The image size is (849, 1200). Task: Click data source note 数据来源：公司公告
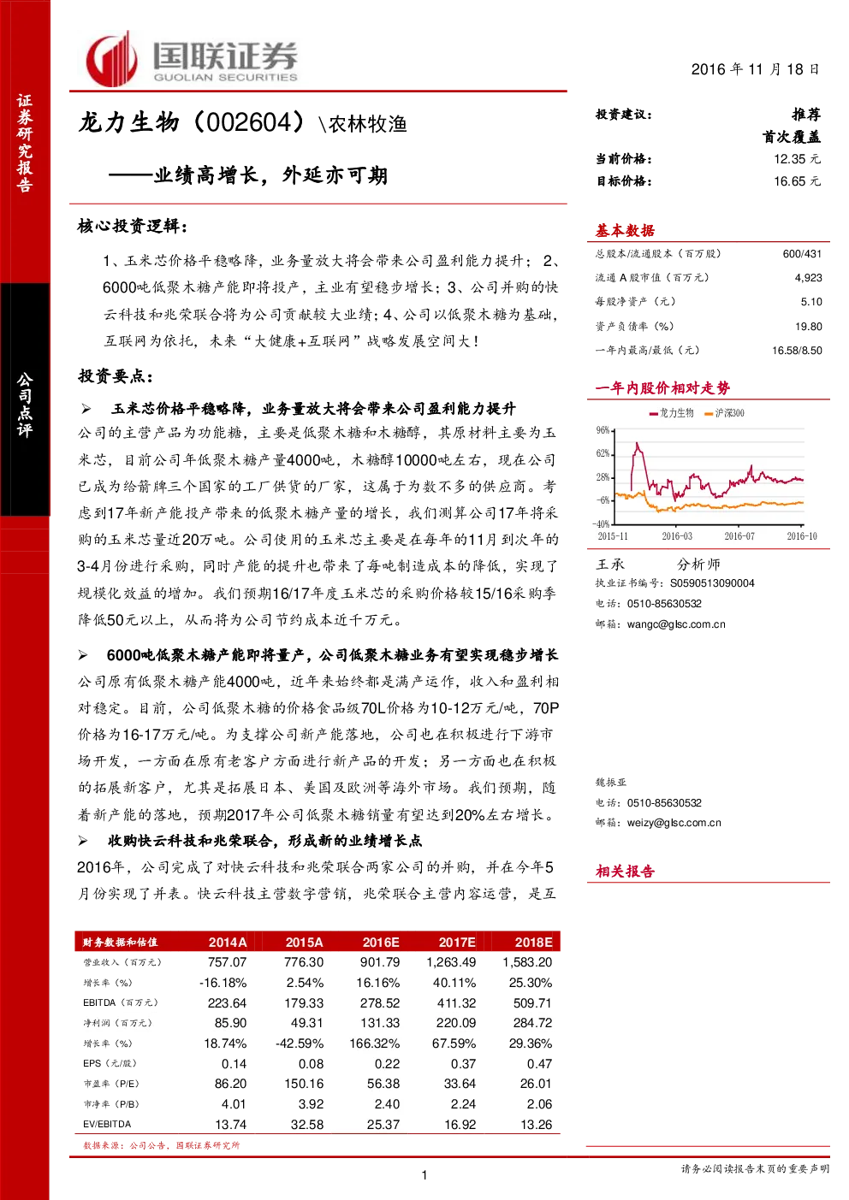127,1145
